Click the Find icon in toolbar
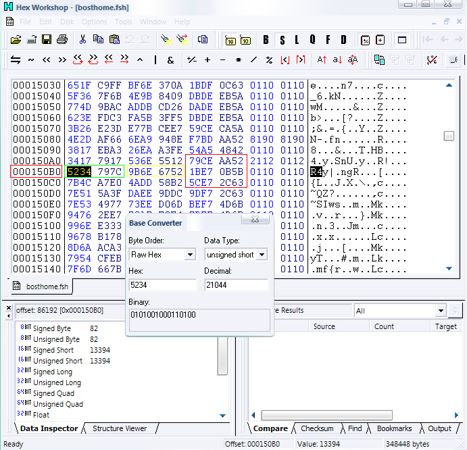 point(166,40)
